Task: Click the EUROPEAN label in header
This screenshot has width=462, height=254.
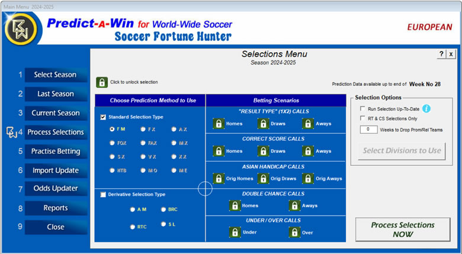Action: click(429, 27)
